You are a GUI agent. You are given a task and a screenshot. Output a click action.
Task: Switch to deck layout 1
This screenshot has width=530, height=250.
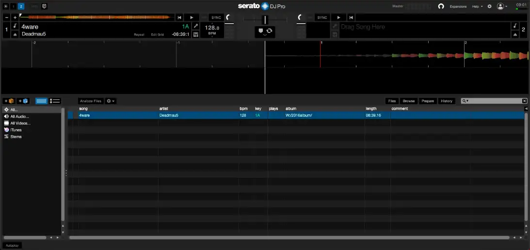tap(13, 6)
